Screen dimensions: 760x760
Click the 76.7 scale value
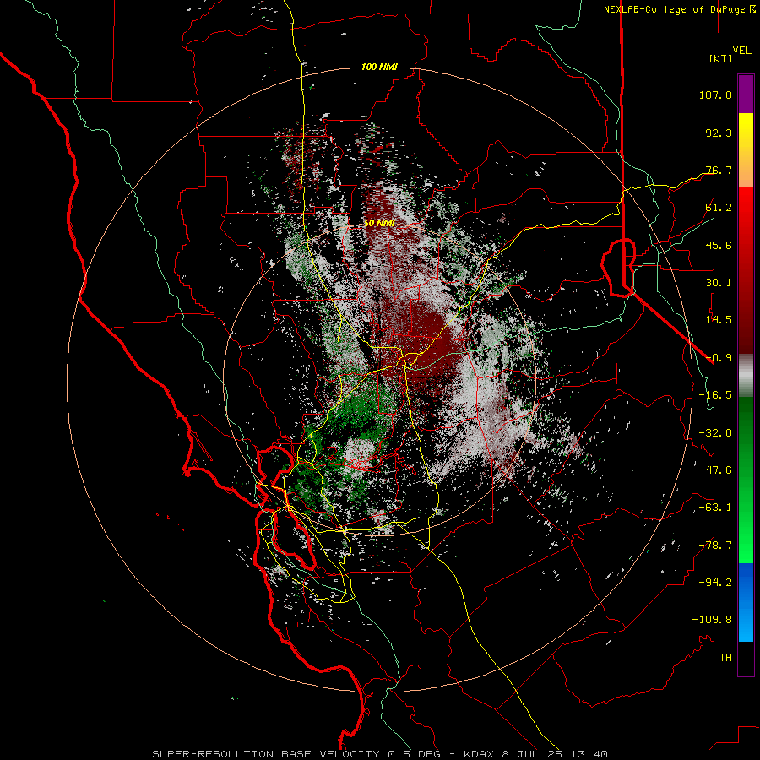click(x=719, y=170)
